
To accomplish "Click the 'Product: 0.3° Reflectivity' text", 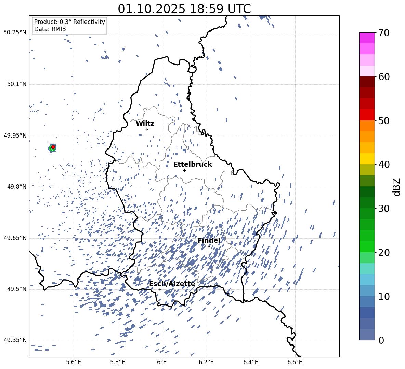I will pyautogui.click(x=69, y=22).
